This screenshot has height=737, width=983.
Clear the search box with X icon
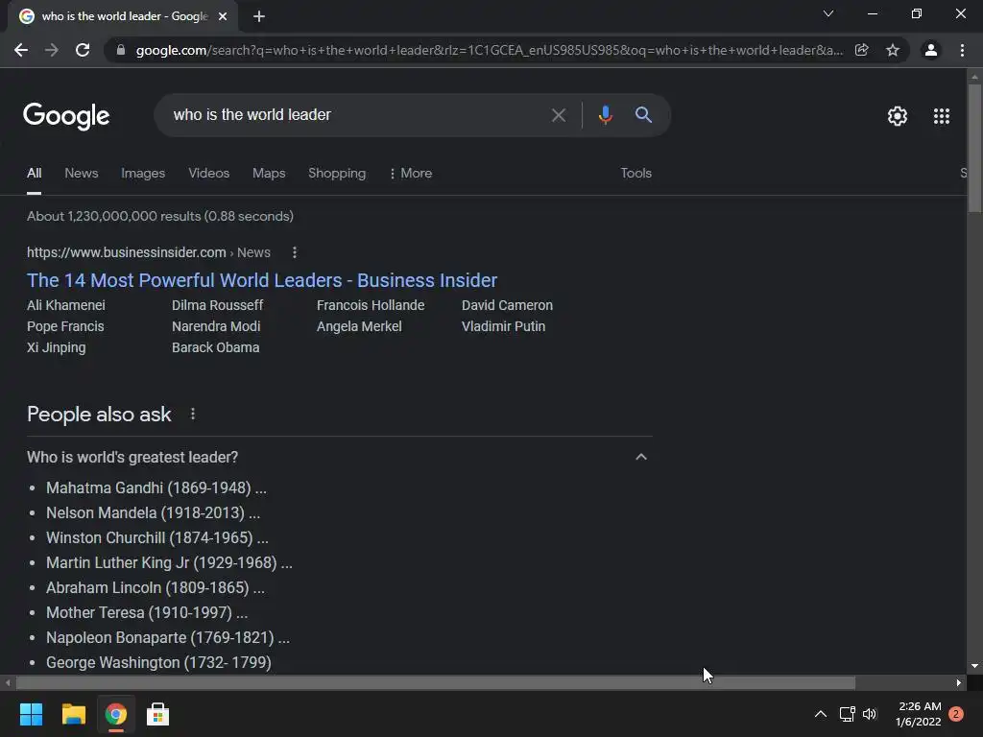pyautogui.click(x=558, y=115)
